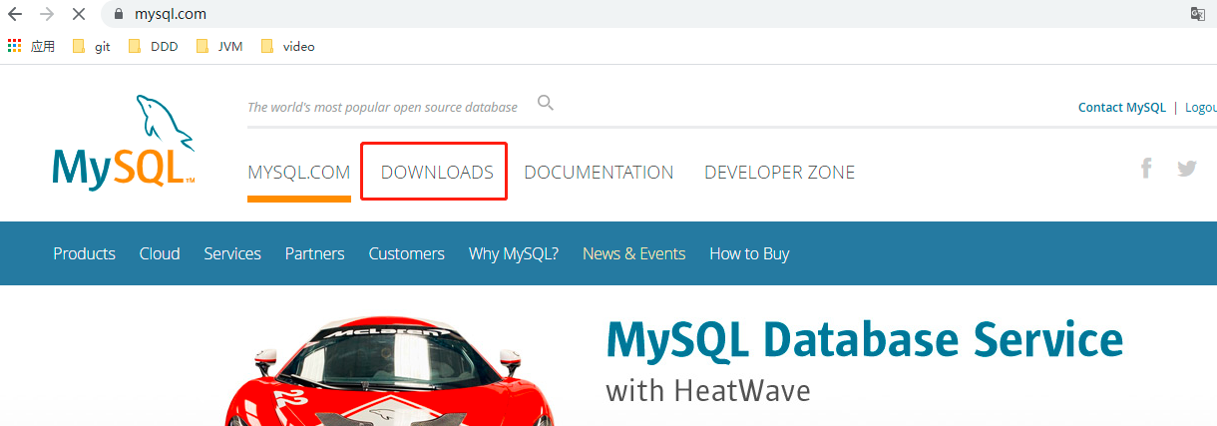Click the MySQL Database Service headline
Screen dimensions: 1217x426
click(864, 339)
